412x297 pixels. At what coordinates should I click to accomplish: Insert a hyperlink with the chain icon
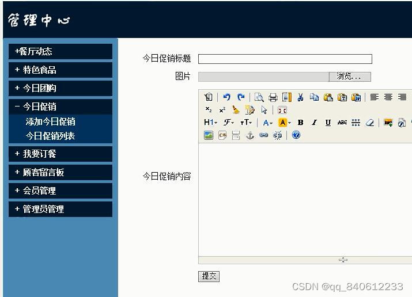(x=263, y=135)
